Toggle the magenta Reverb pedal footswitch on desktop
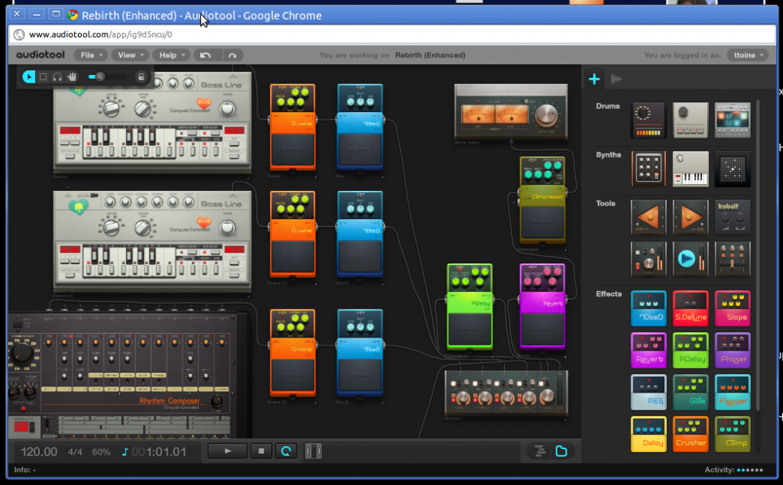 (542, 328)
